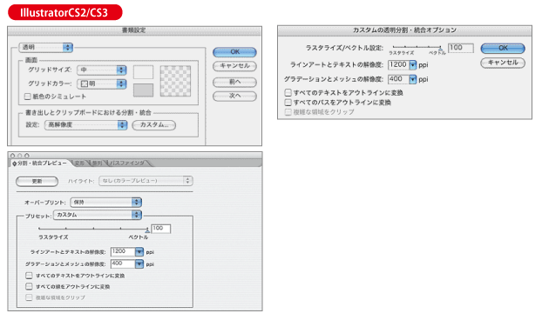Click the 前へ button
This screenshot has height=320, width=542.
(x=234, y=82)
